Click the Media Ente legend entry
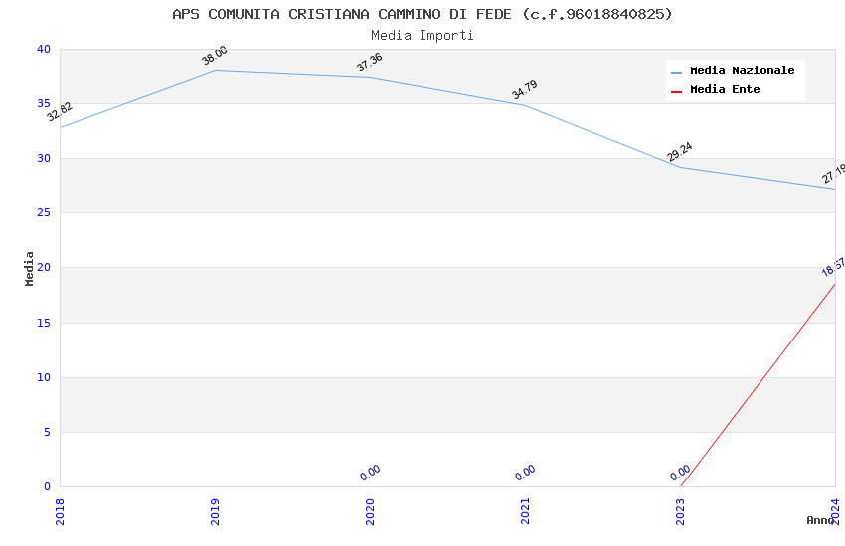845x546 pixels. (725, 89)
